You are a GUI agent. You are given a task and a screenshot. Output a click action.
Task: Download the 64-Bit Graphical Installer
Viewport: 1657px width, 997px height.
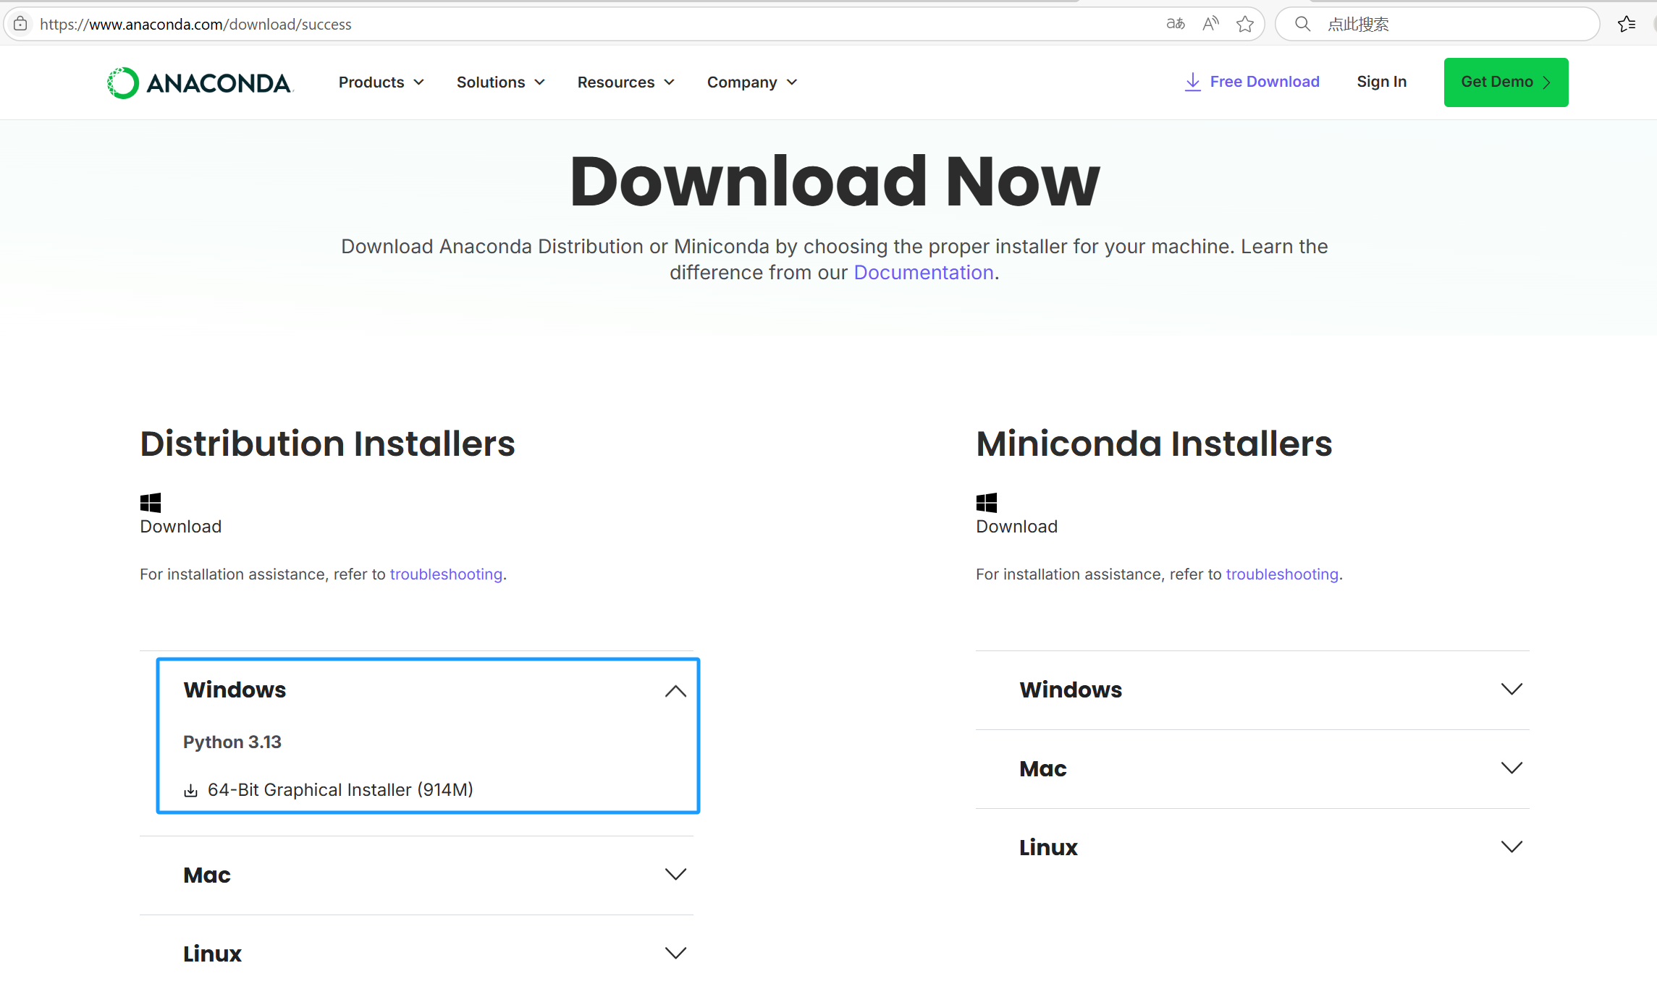pyautogui.click(x=340, y=790)
